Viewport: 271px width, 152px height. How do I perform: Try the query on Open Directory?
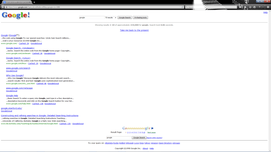[x=165, y=143]
